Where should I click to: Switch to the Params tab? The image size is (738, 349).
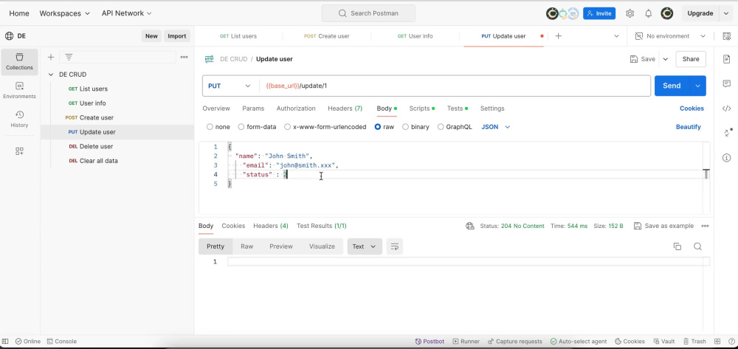click(252, 108)
